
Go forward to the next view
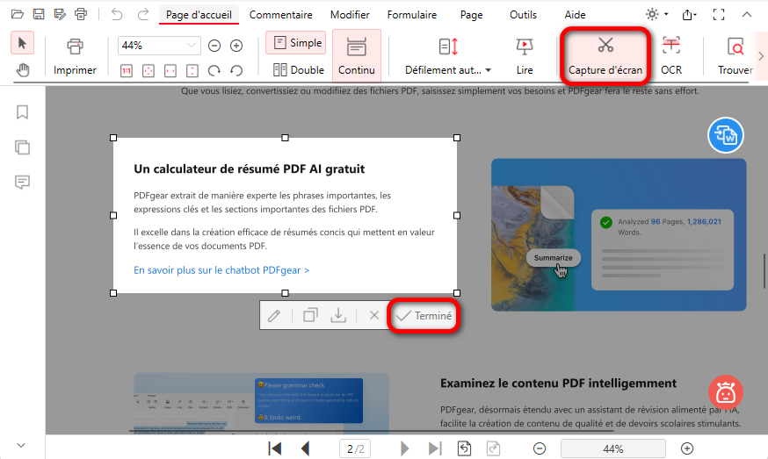[x=493, y=448]
